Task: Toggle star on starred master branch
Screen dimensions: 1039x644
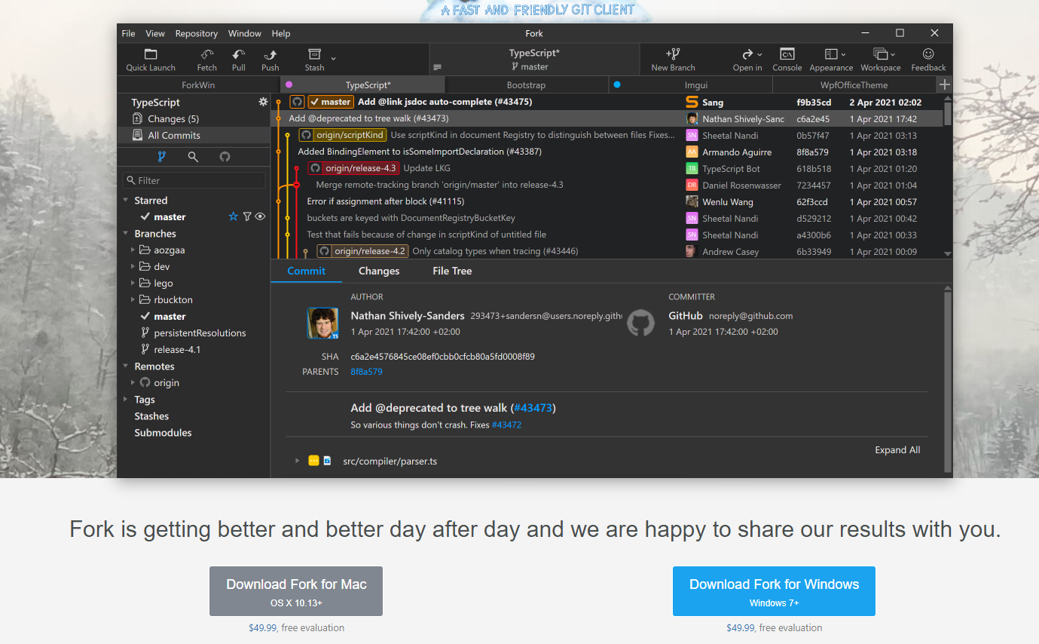Action: 234,216
